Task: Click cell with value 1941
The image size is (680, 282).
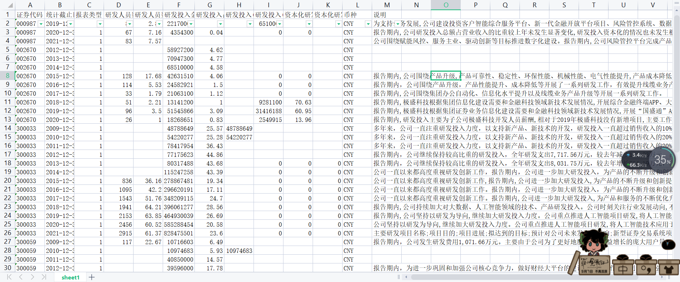Action: 119,207
